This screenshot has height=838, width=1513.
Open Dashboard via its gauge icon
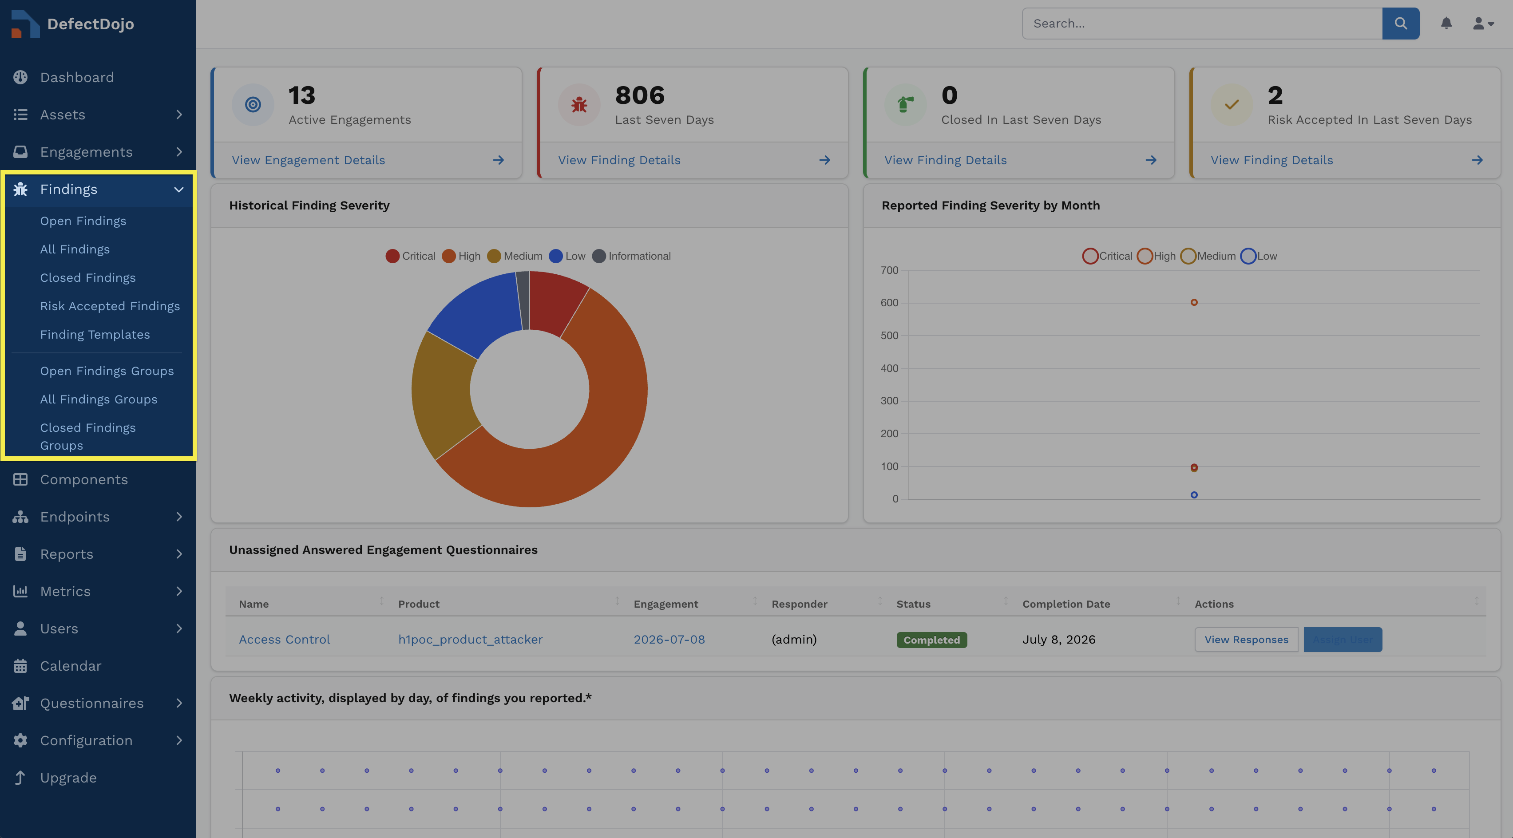[x=20, y=77]
